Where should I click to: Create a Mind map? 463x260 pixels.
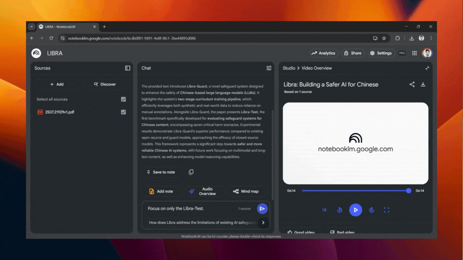[x=246, y=191]
